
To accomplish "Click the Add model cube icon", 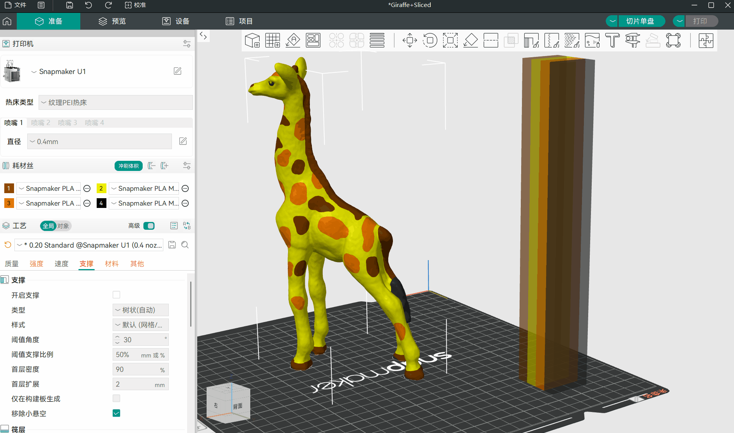I will click(x=252, y=40).
